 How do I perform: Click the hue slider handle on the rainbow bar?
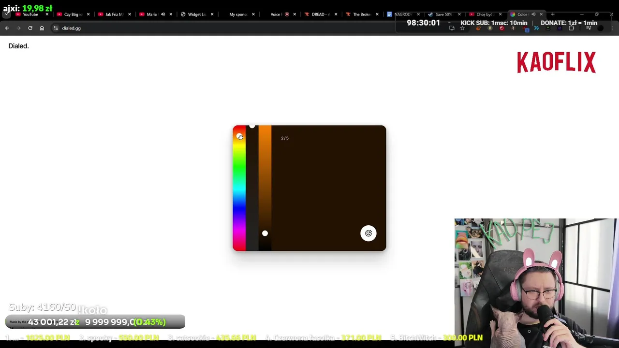(239, 137)
